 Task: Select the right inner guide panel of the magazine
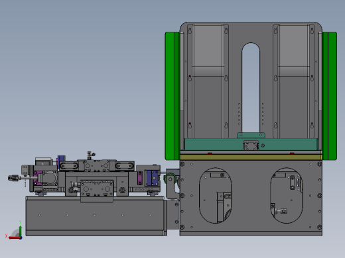pyautogui.click(x=294, y=81)
